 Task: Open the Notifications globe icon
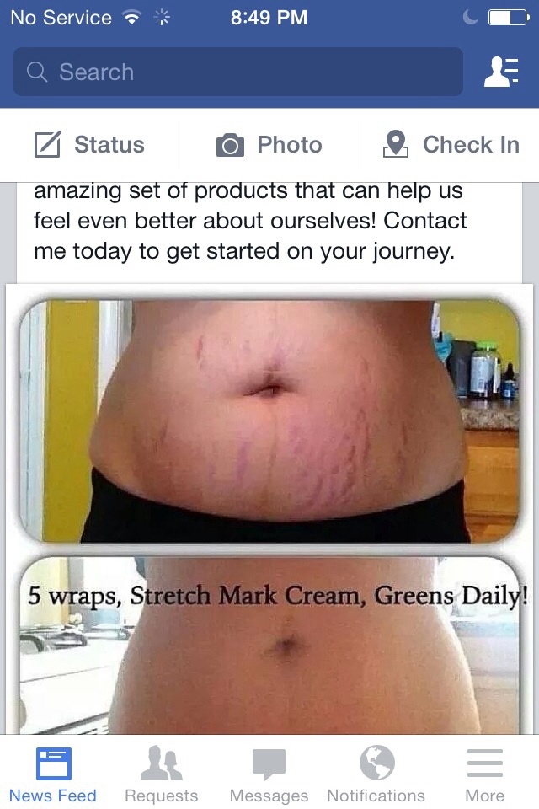pyautogui.click(x=377, y=763)
